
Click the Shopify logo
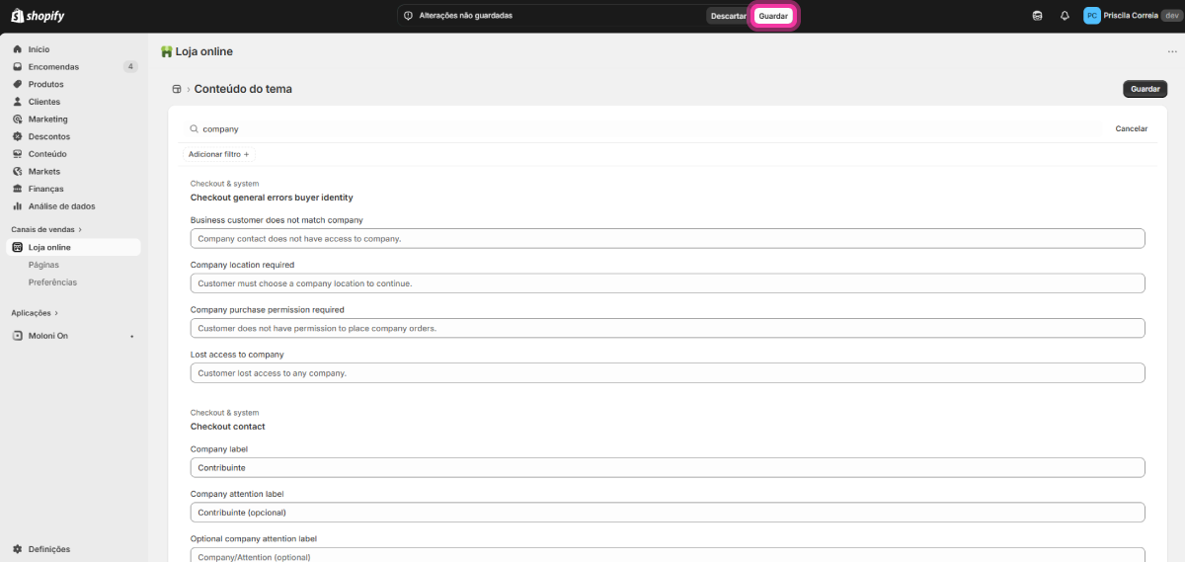click(x=39, y=16)
